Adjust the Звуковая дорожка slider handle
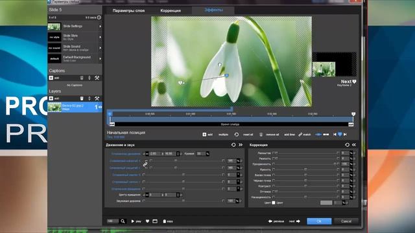The image size is (415, 233). pos(184,201)
